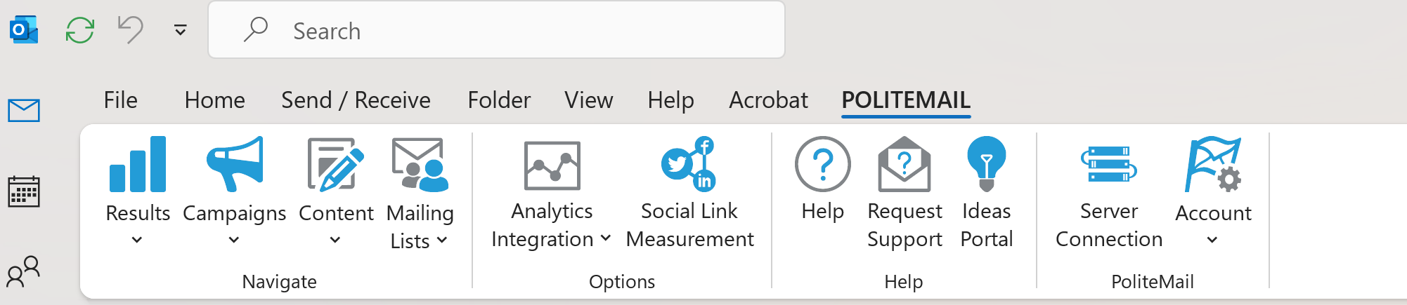The image size is (1407, 305).
Task: Open the Customize Quick Access Toolbar arrow
Action: click(181, 30)
